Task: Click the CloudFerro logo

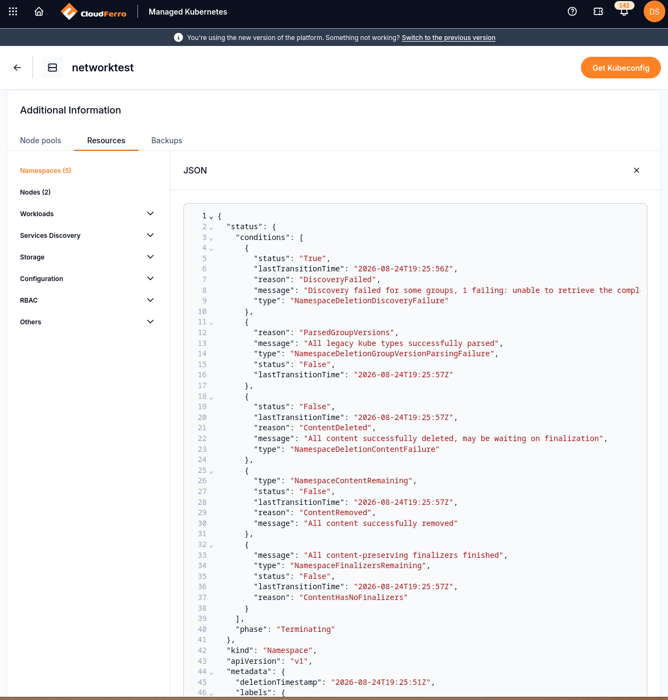Action: 94,11
